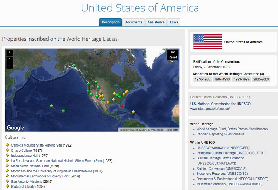Open the Assistance tab
Viewport: 278px width, 190px height.
(156, 22)
